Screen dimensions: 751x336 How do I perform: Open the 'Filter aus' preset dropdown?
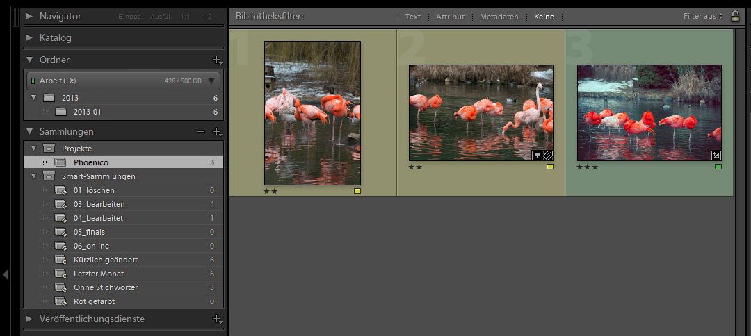703,16
